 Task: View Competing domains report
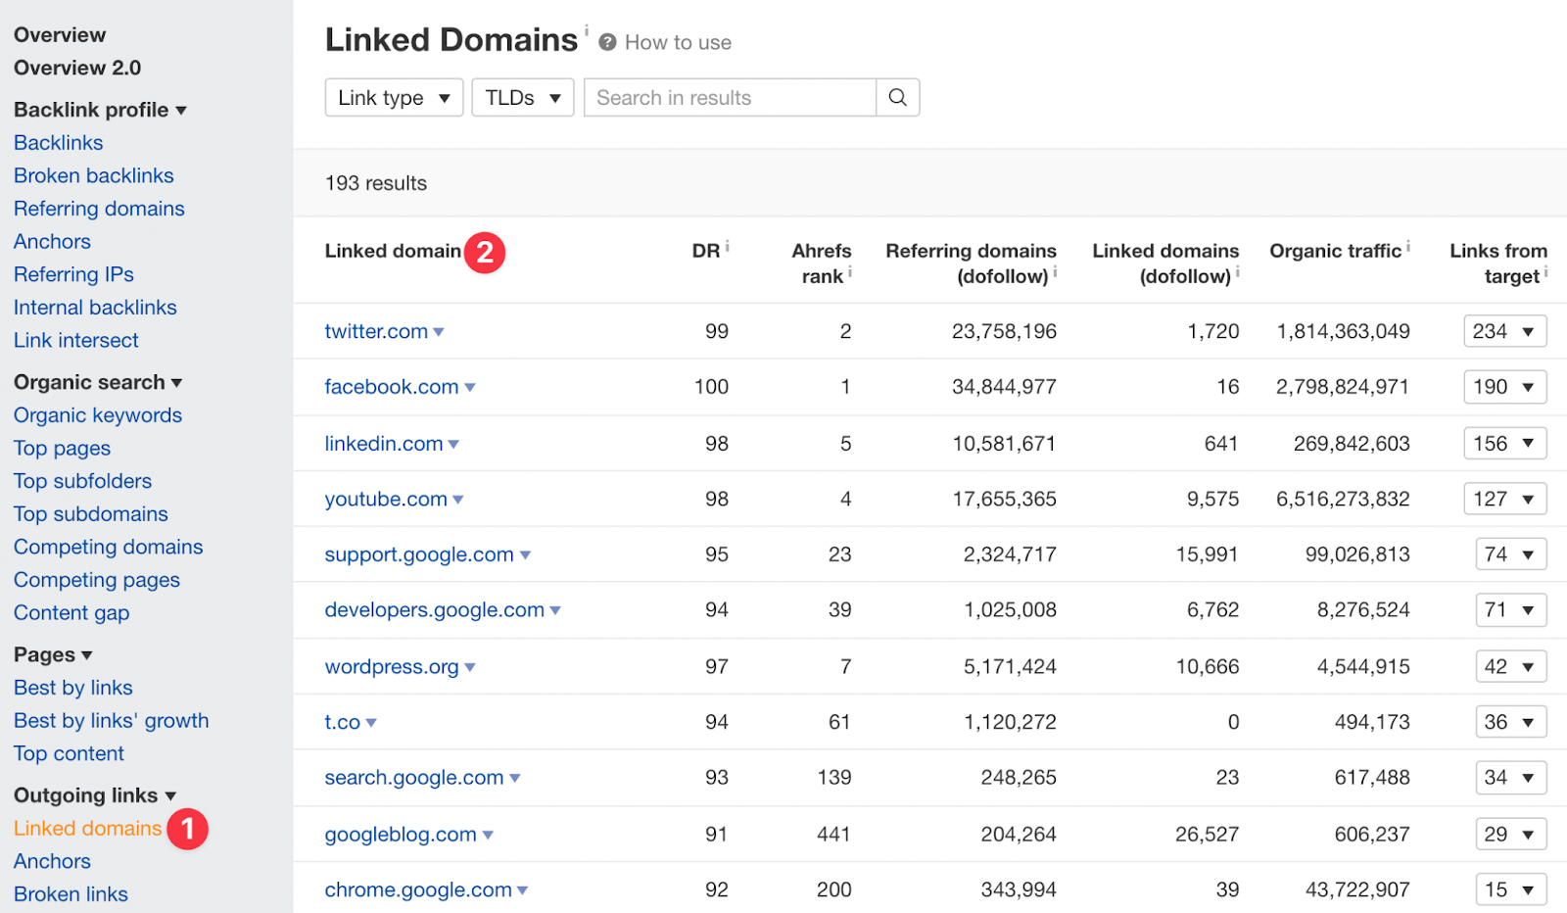pos(109,548)
